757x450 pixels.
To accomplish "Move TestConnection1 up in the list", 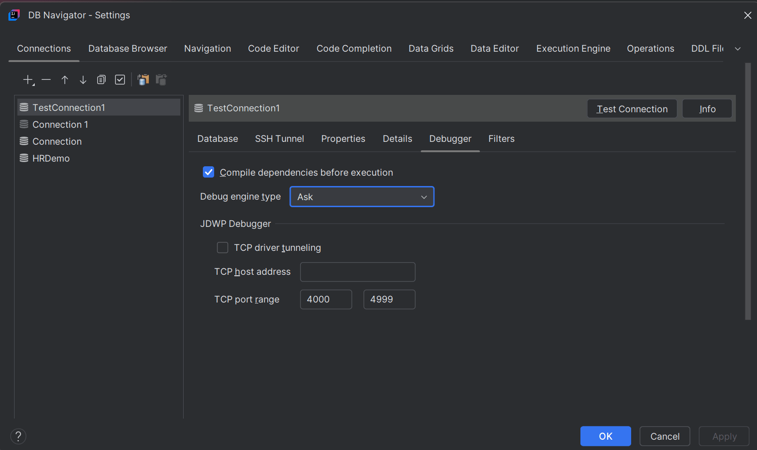I will tap(64, 79).
